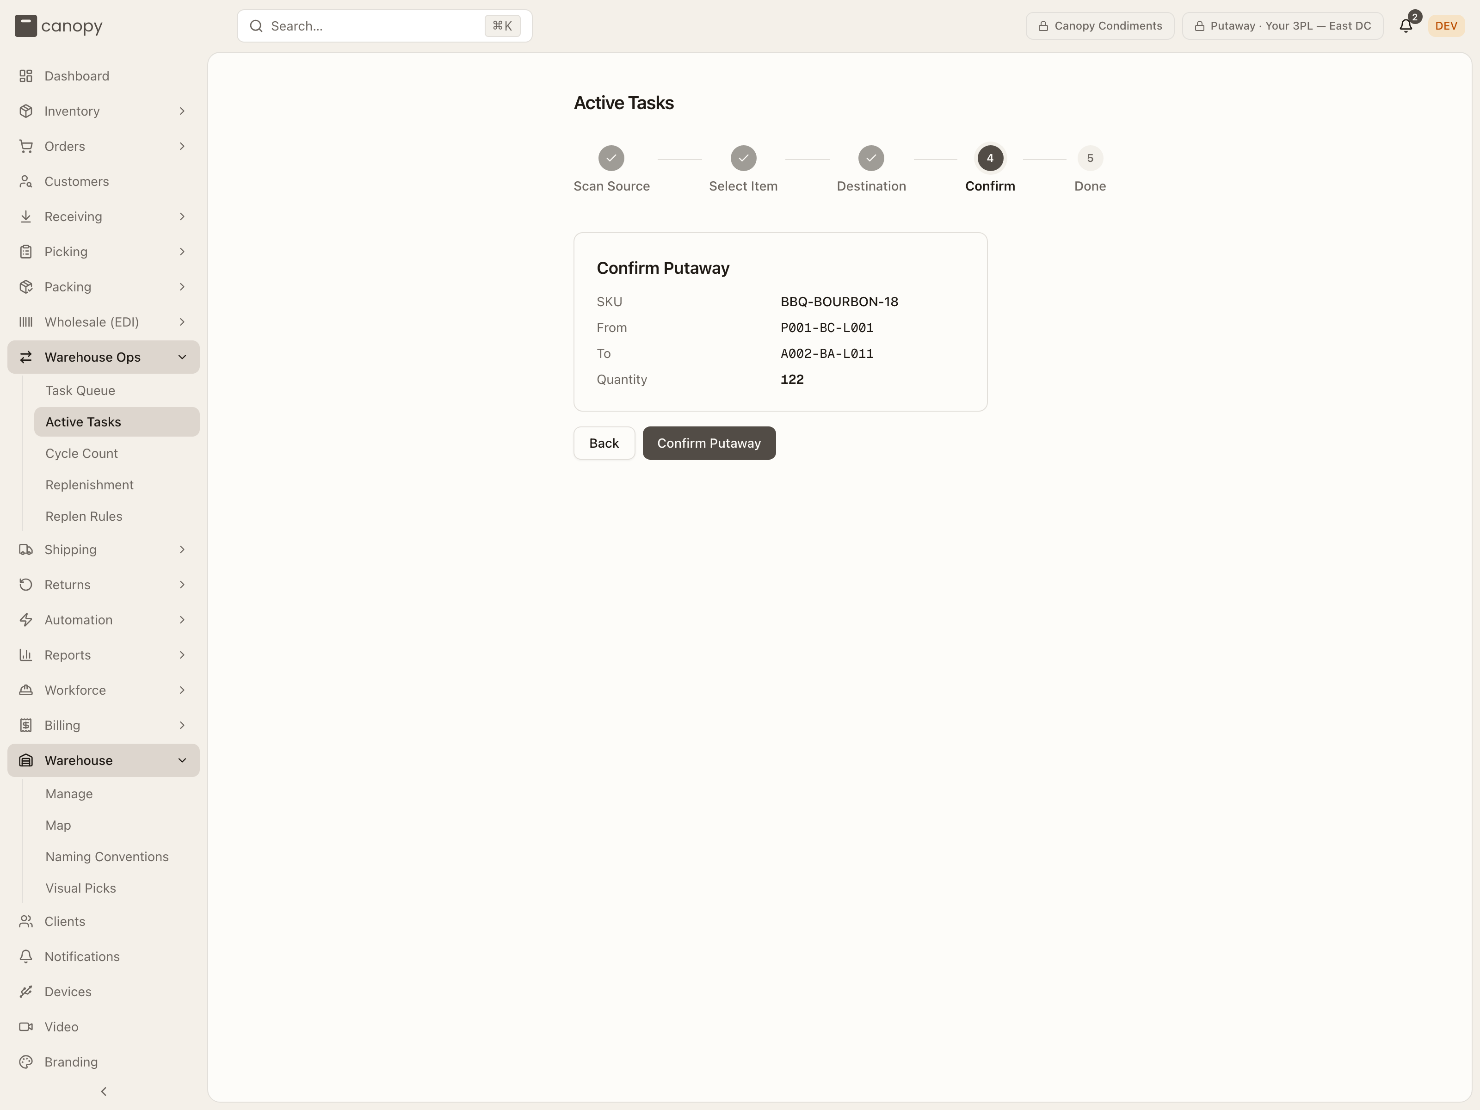The width and height of the screenshot is (1480, 1110).
Task: Focus the Search input field
Action: (385, 26)
